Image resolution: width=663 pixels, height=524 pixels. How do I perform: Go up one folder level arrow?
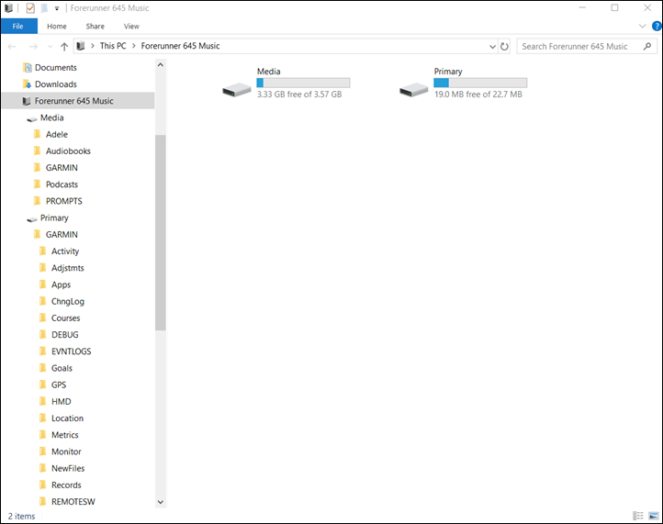coord(64,47)
